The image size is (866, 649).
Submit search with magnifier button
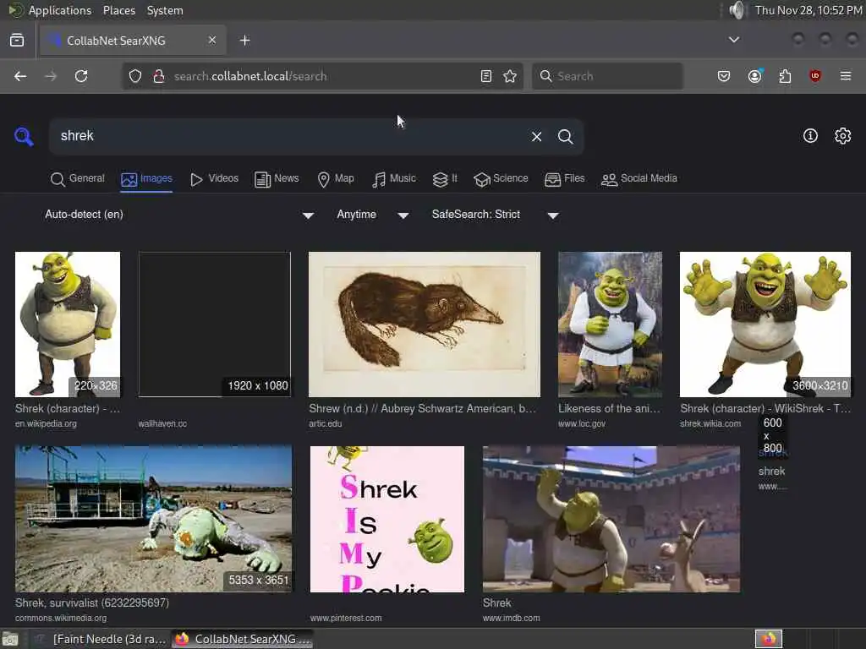[565, 136]
